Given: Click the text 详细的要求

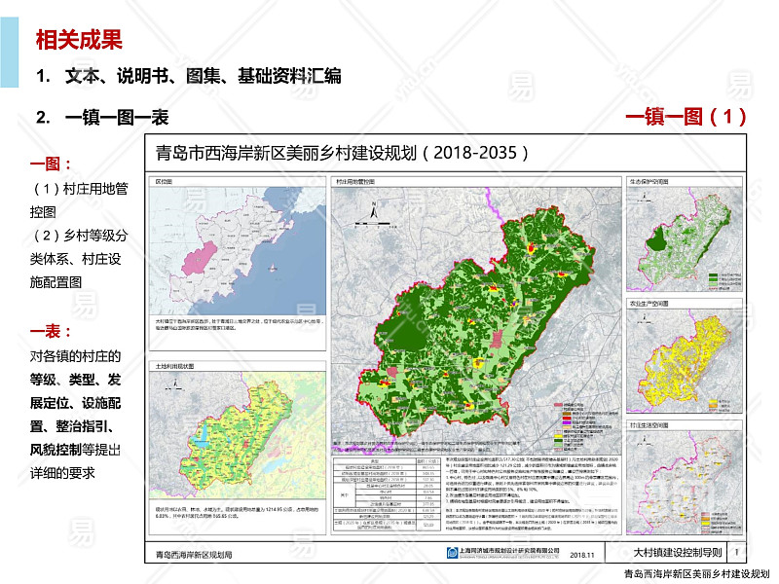Looking at the screenshot, I should pyautogui.click(x=62, y=473).
